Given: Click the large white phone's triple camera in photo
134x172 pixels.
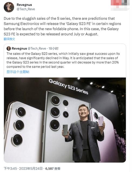Looking at the screenshot, I should [x=19, y=126].
